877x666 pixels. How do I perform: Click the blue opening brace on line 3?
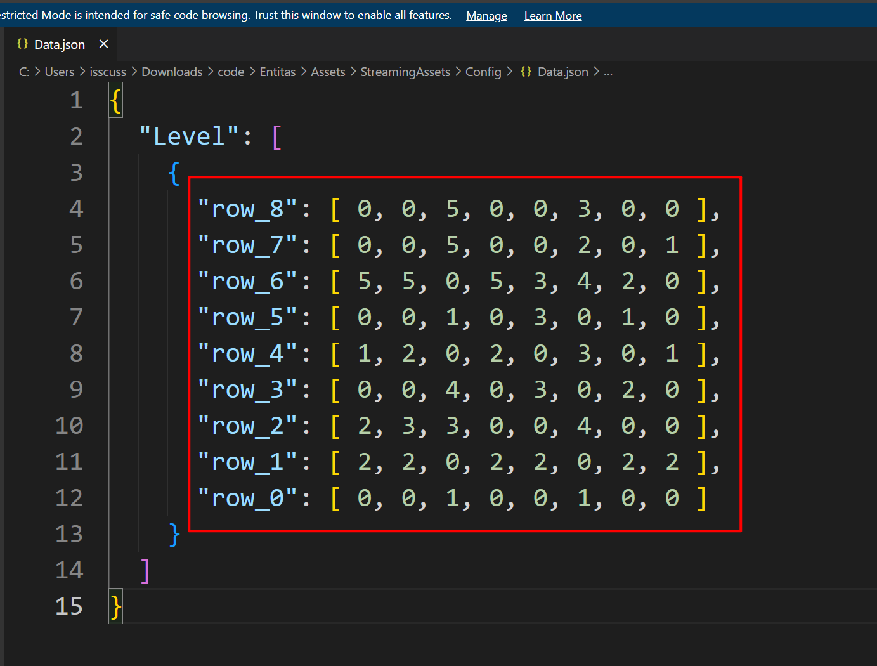point(174,173)
